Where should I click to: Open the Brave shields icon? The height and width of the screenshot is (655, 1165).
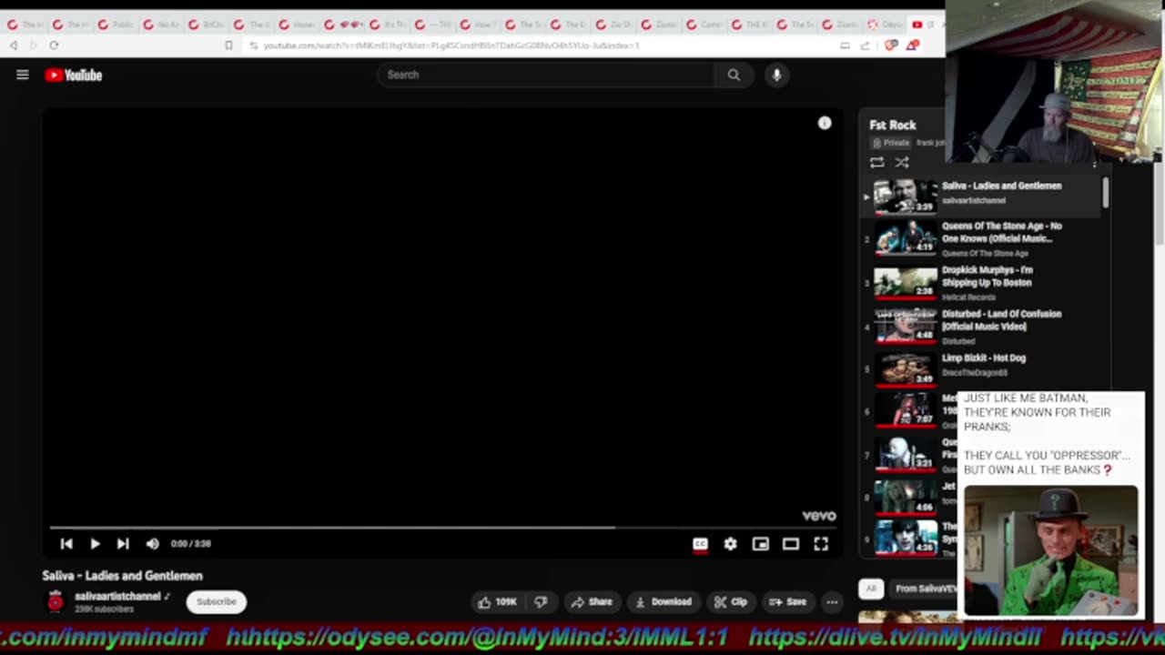(x=891, y=45)
